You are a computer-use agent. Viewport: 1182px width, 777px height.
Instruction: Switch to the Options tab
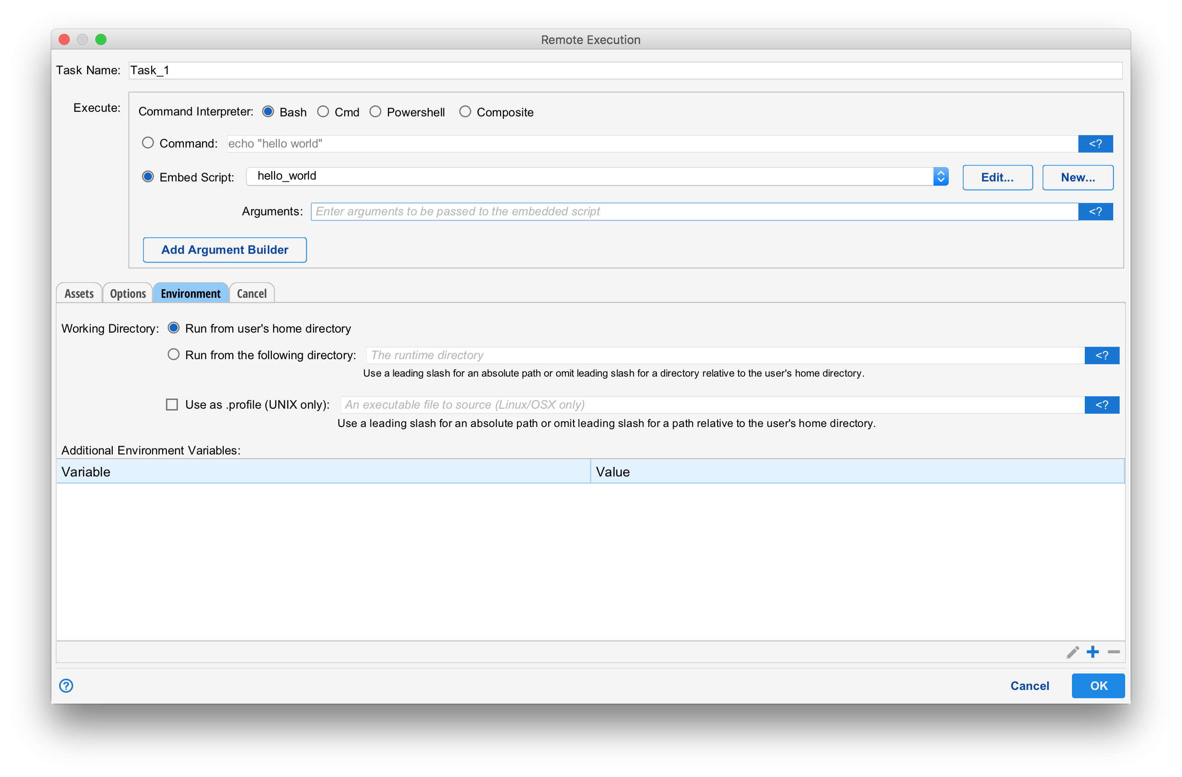127,293
